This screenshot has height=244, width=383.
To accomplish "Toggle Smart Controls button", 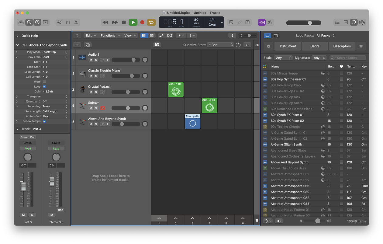I will pyautogui.click(x=60, y=22).
